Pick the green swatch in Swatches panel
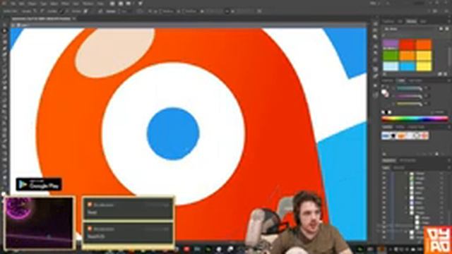 pos(391,55)
